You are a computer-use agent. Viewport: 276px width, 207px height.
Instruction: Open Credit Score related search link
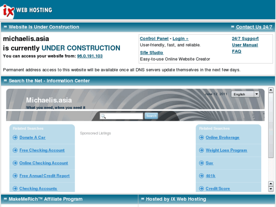click(218, 188)
